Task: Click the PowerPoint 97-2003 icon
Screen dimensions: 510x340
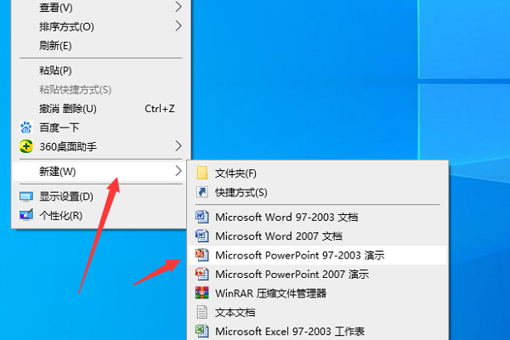Action: pos(202,255)
